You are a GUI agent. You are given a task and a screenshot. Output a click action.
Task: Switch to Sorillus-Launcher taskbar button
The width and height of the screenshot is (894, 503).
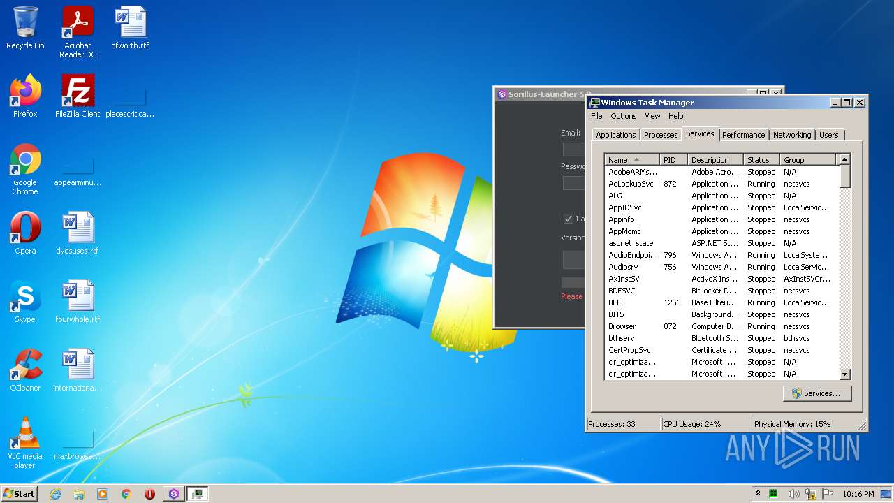[x=174, y=494]
